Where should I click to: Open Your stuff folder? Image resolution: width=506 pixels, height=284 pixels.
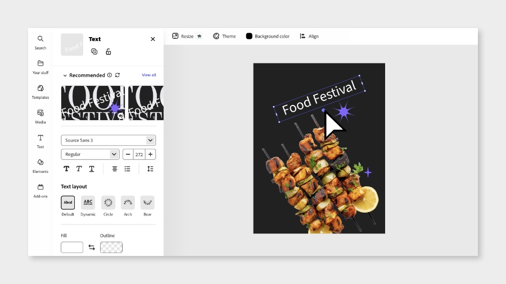pos(40,67)
